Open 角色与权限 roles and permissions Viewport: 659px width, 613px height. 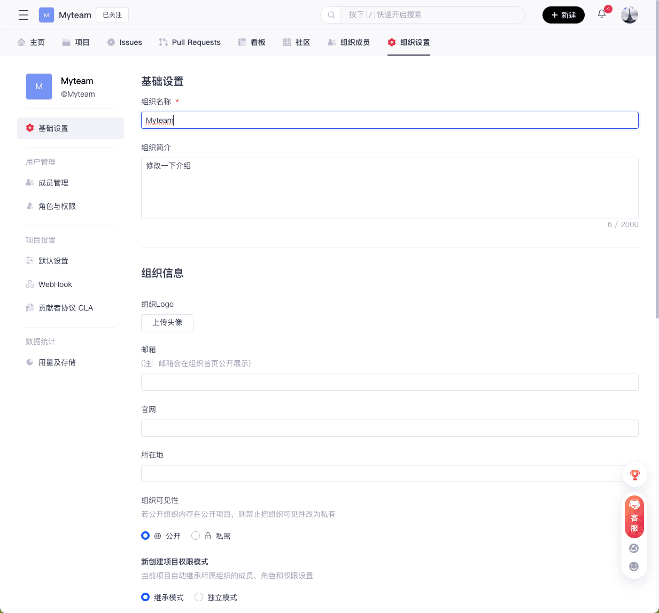57,206
